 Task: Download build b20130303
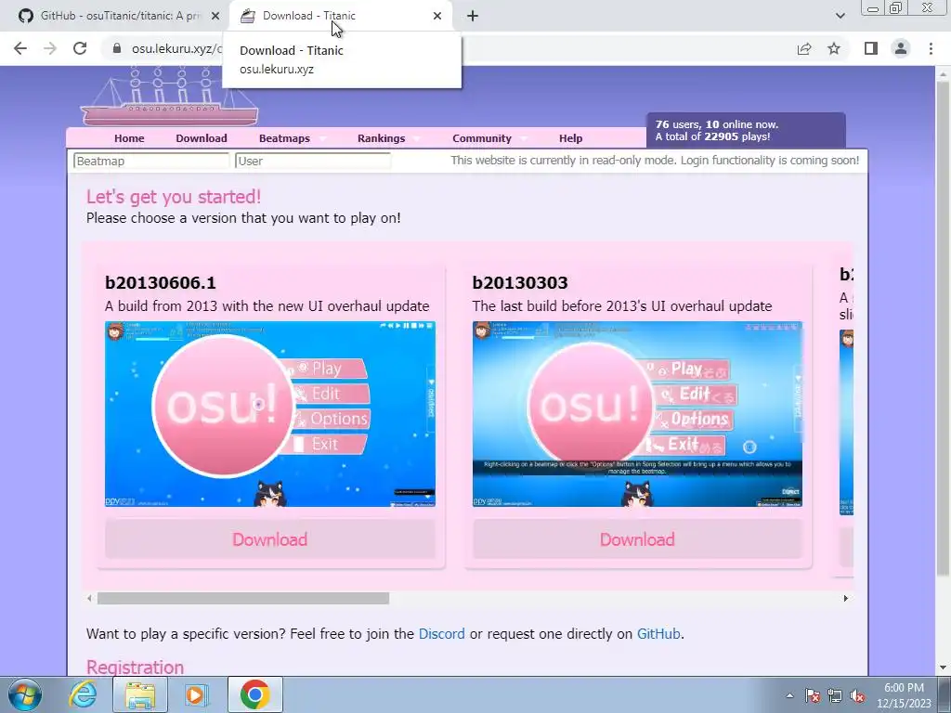pyautogui.click(x=637, y=539)
